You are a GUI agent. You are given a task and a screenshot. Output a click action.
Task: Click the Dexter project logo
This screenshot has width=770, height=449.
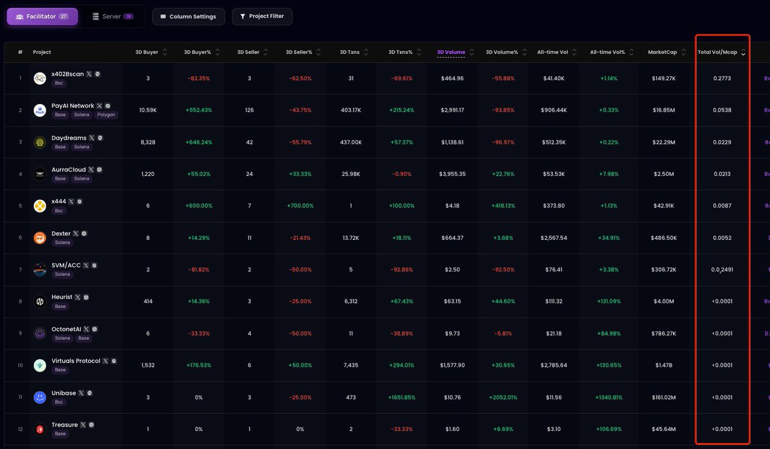(40, 238)
